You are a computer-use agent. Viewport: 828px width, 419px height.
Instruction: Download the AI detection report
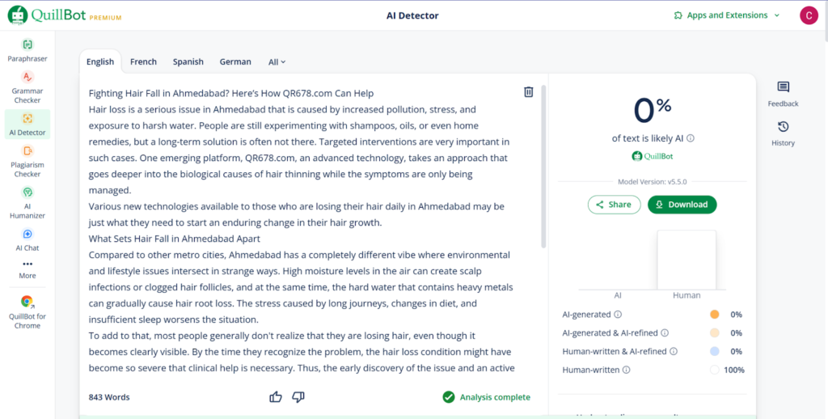[682, 205]
